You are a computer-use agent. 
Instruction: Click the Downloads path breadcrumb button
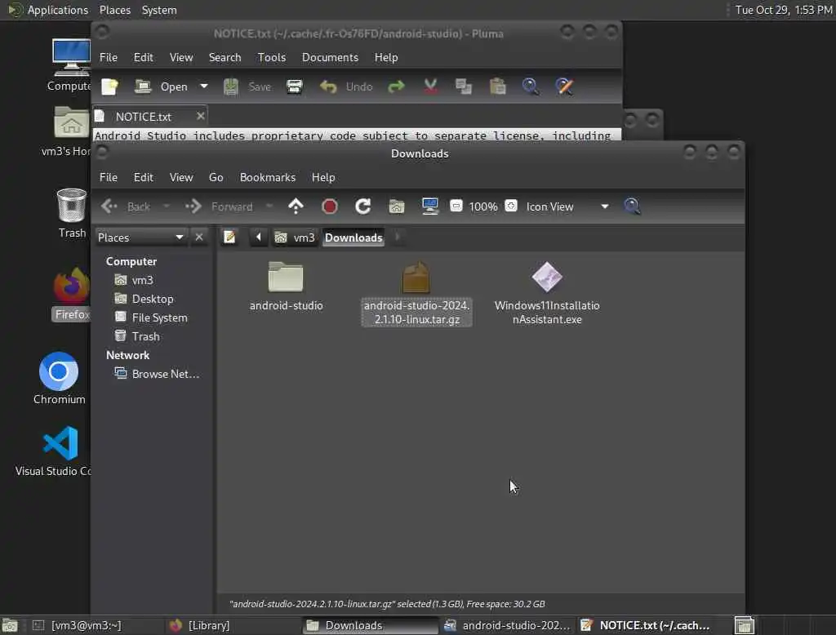coord(354,238)
